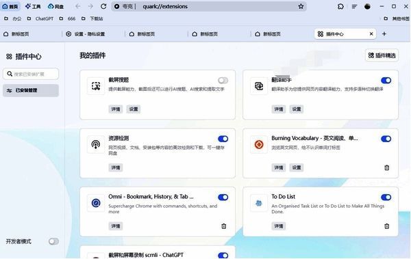Open the first bookmark folder in bookmarks bar

coord(13,18)
